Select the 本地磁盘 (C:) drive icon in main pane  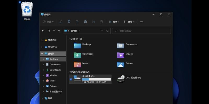point(77,79)
